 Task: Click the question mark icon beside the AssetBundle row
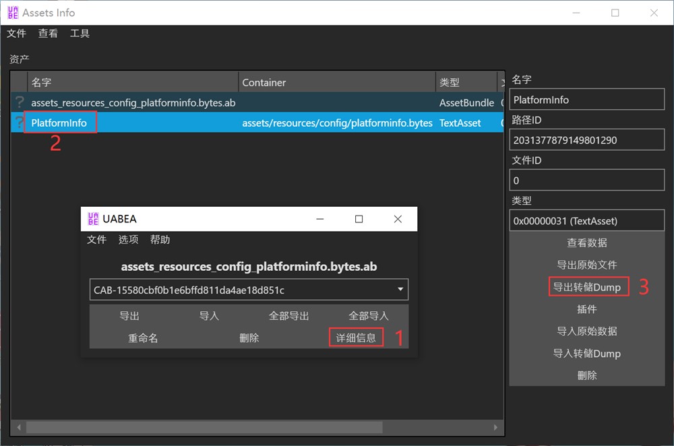point(20,102)
